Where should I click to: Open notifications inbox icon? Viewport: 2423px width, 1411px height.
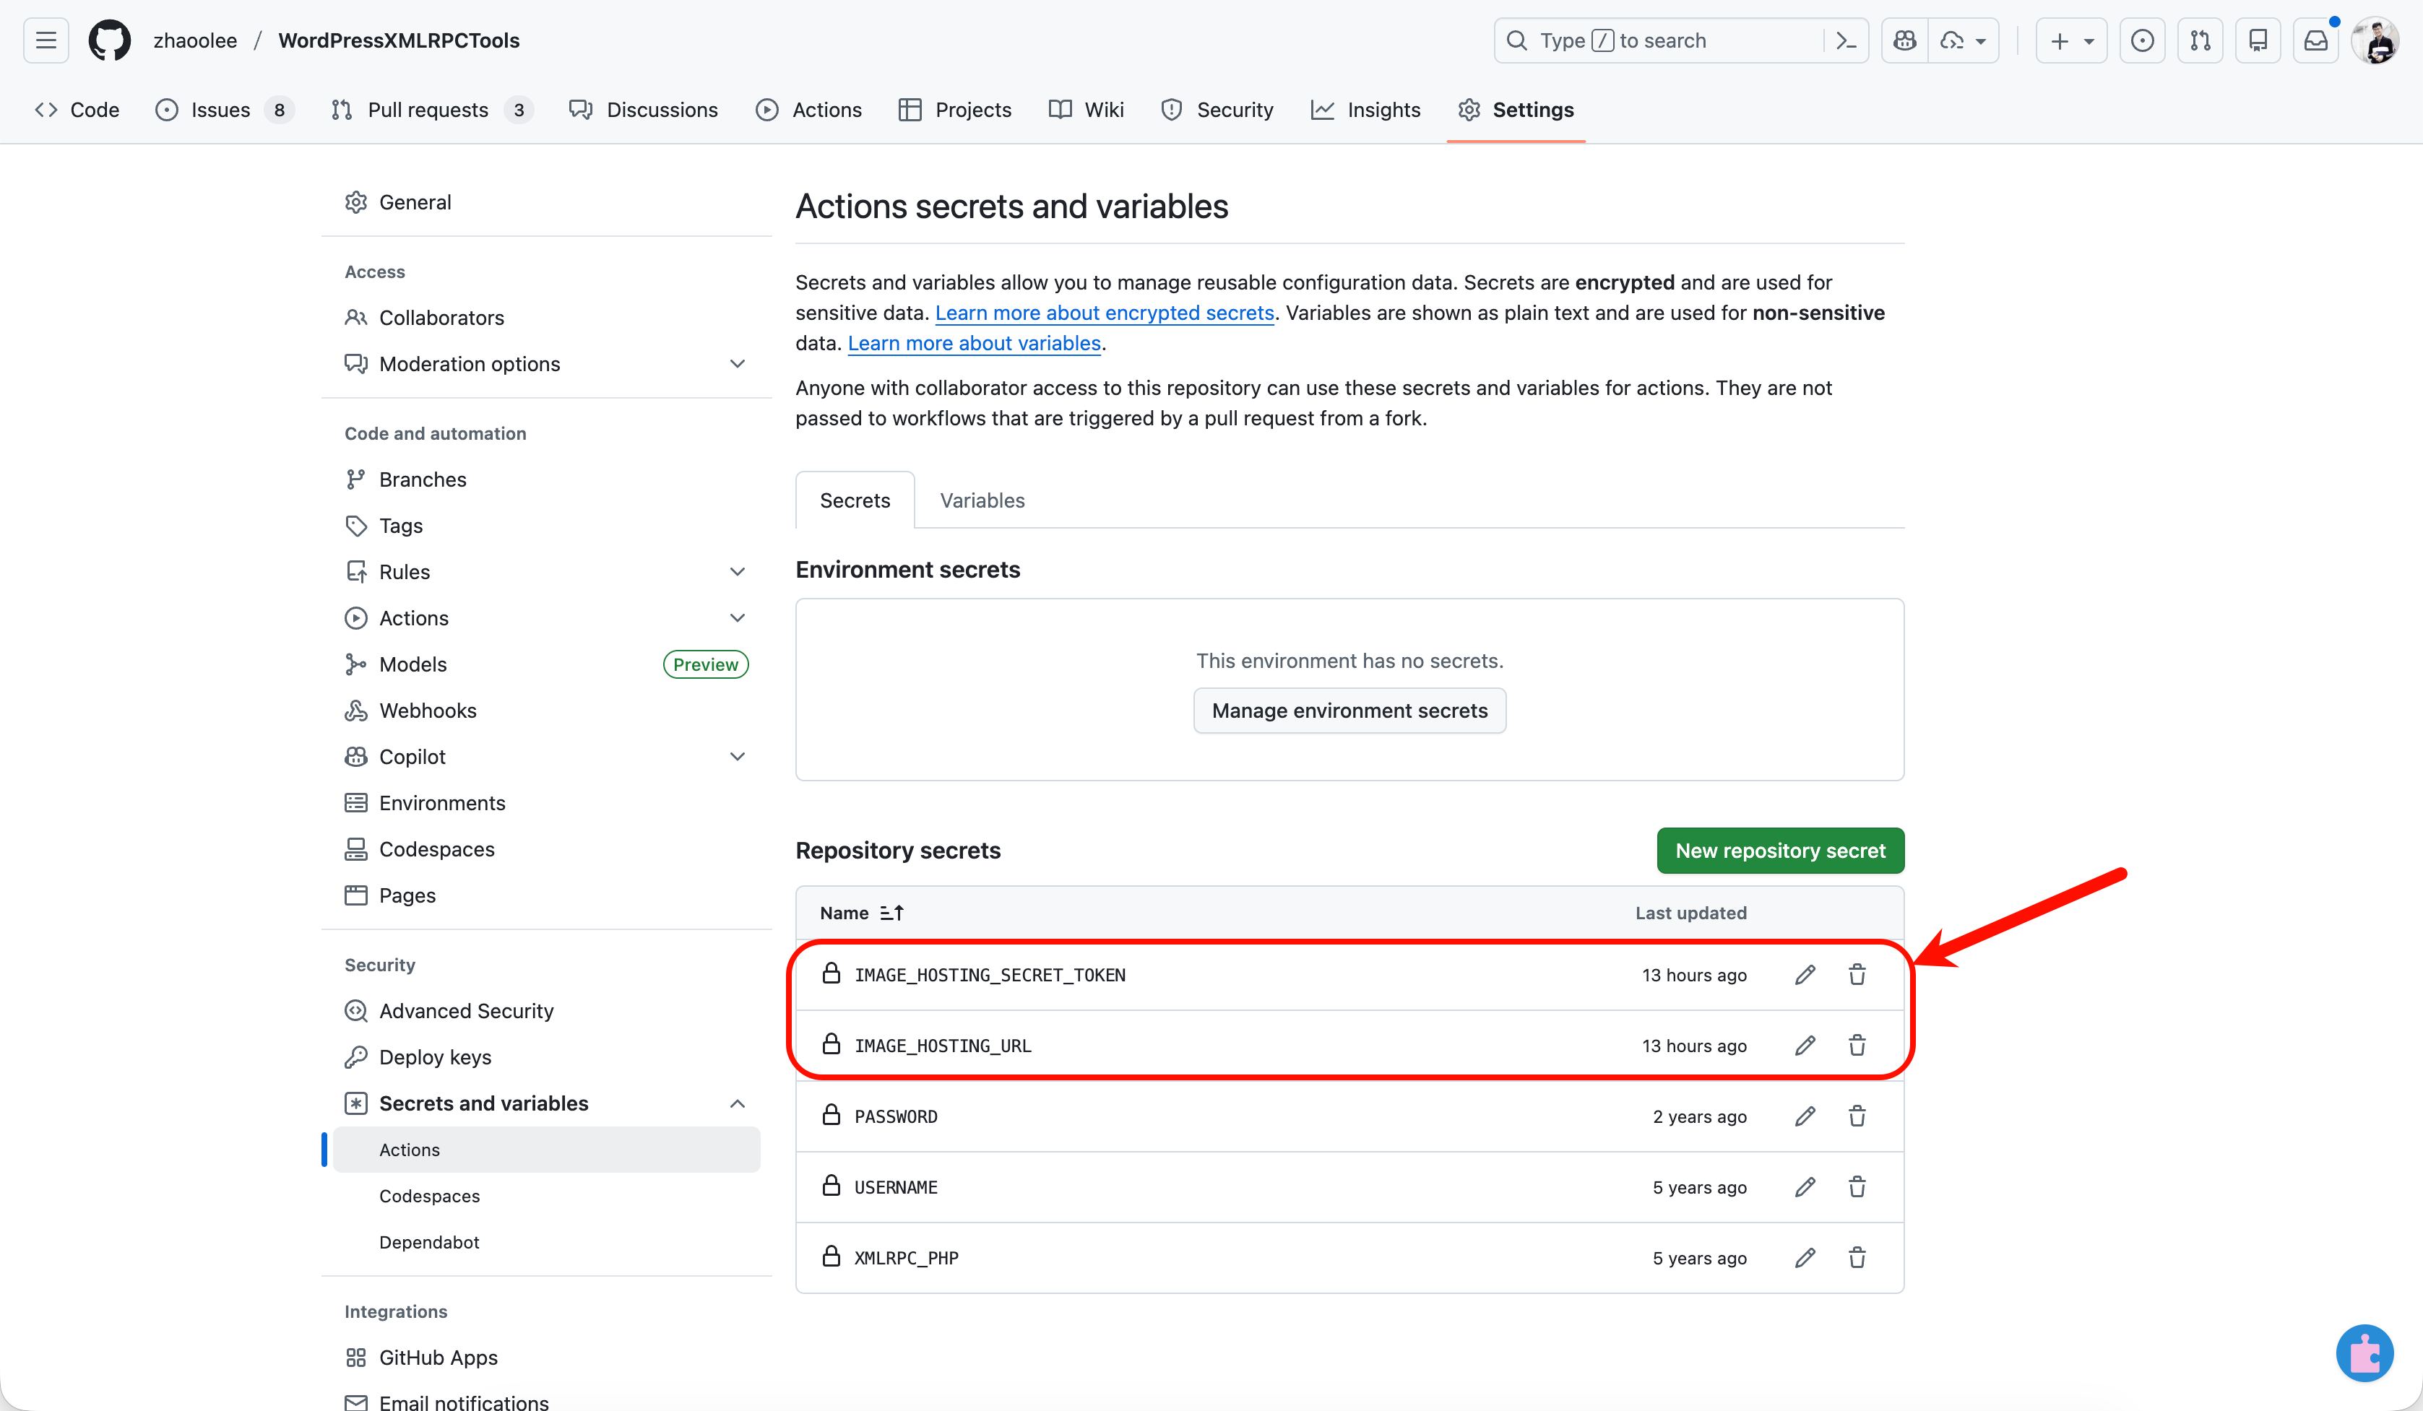pyautogui.click(x=2316, y=40)
